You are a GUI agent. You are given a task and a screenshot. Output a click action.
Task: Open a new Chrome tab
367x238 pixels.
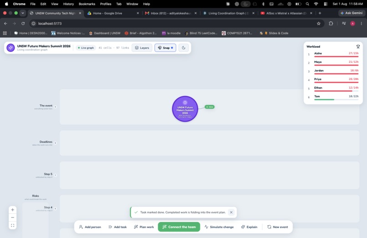tap(320, 13)
